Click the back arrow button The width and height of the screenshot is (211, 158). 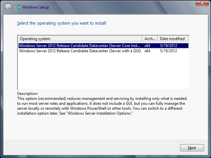coord(8,8)
